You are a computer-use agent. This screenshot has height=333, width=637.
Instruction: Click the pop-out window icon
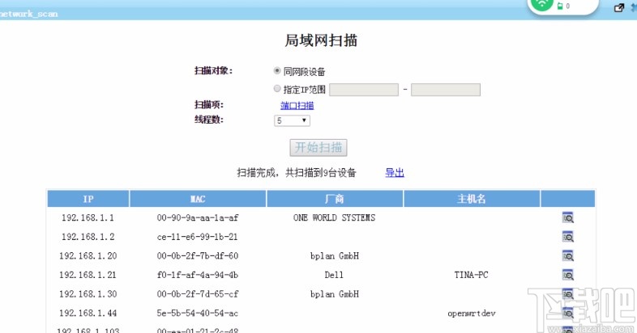pos(618,7)
